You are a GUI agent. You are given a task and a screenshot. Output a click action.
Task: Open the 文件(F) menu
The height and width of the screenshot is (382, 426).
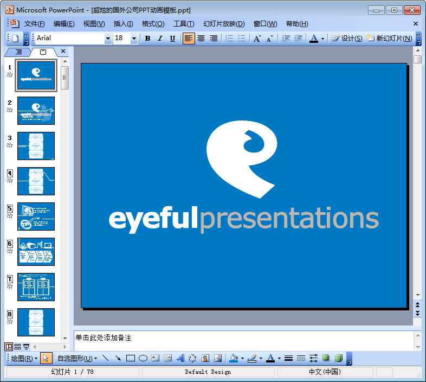35,24
